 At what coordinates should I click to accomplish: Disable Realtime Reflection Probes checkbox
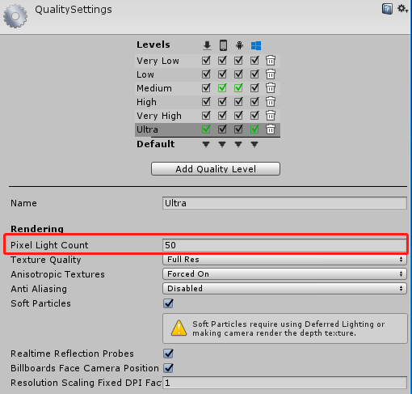click(x=168, y=354)
